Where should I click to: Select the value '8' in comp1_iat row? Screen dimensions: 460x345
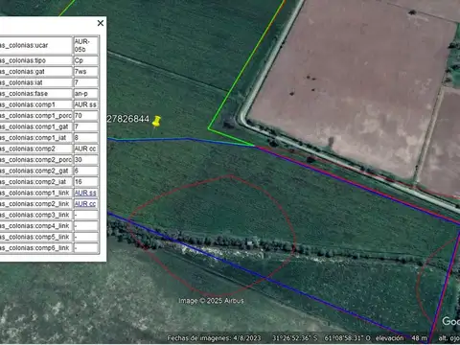77,138
